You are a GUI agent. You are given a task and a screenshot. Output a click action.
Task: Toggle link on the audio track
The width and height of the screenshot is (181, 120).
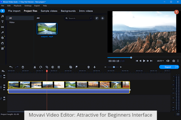coord(4,100)
